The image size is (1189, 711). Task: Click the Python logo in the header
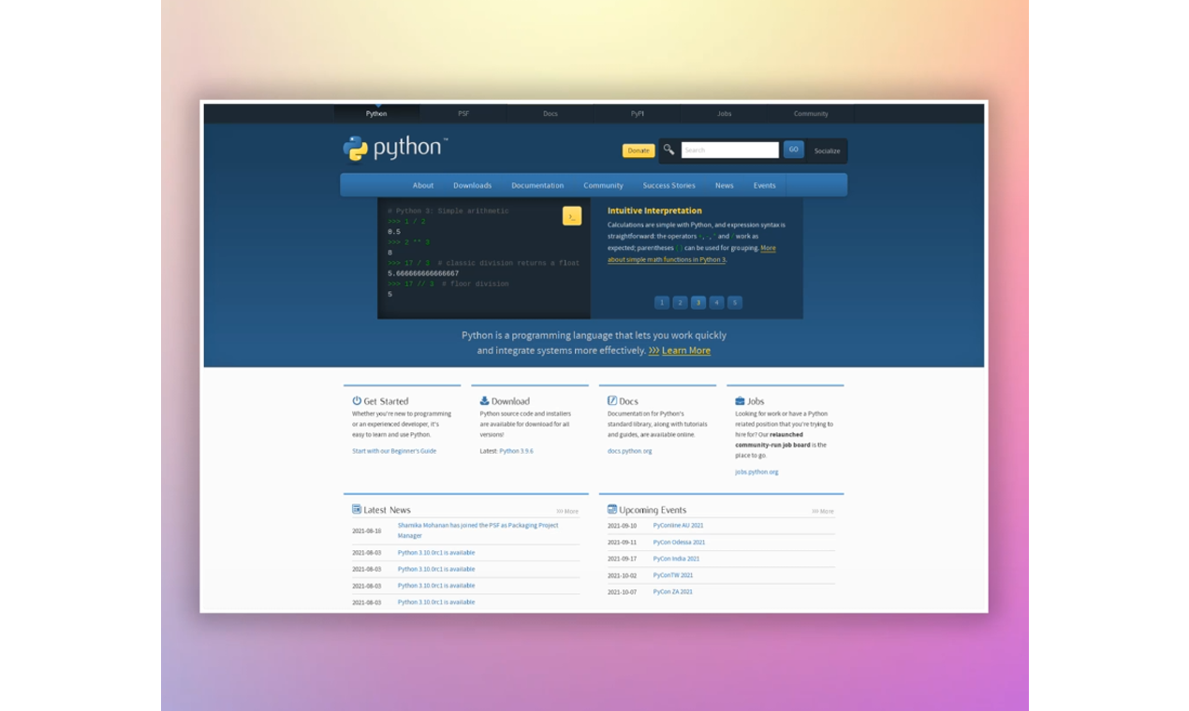tap(395, 148)
